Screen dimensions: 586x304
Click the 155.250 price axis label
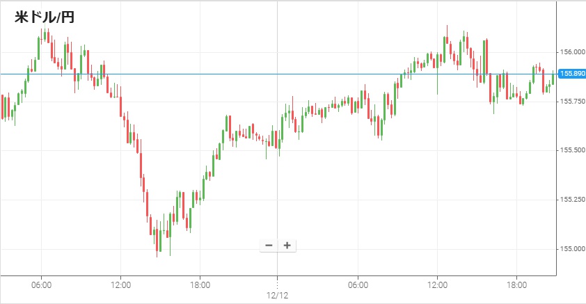(x=573, y=200)
